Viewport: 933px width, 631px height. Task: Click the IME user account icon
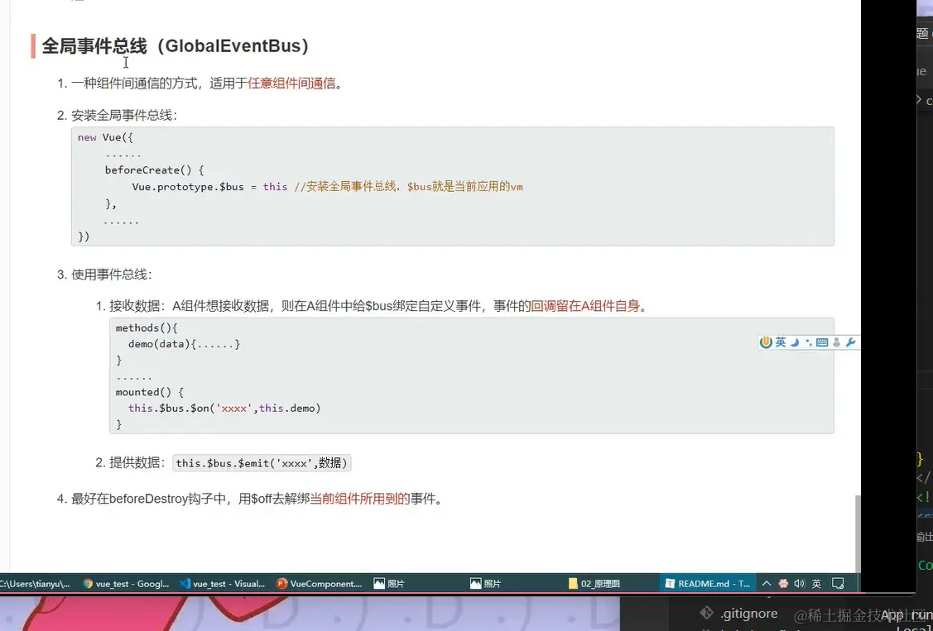(836, 342)
